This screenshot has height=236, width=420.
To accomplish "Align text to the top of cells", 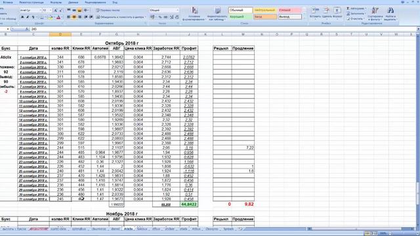I will click(x=68, y=10).
